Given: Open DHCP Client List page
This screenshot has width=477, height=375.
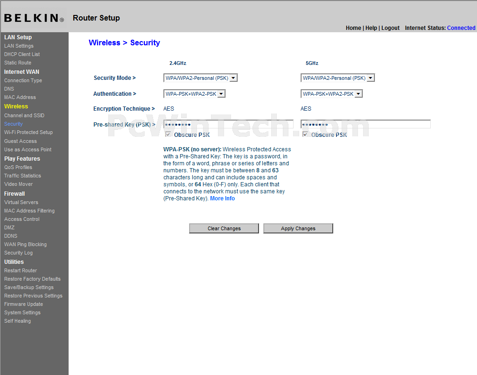Looking at the screenshot, I should (22, 54).
